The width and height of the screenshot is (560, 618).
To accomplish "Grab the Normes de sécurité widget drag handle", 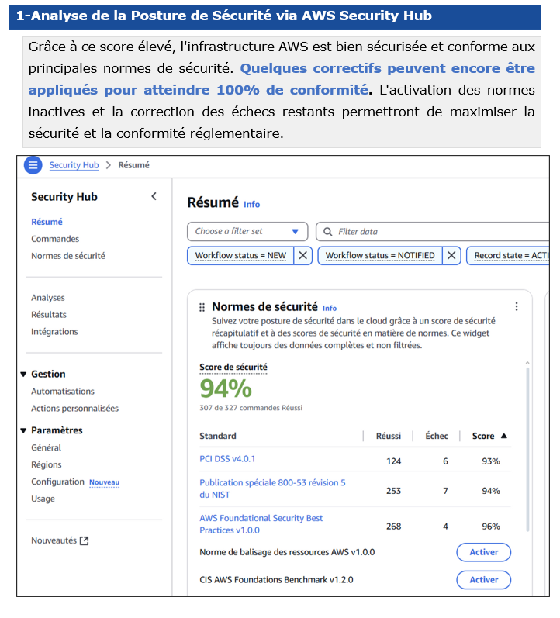I will 202,307.
